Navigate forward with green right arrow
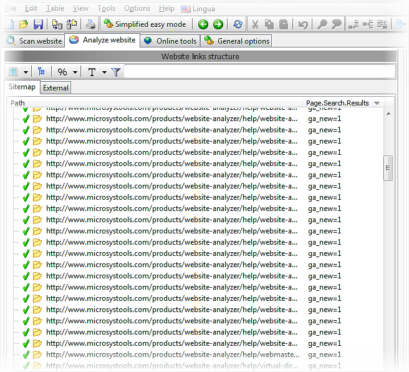The height and width of the screenshot is (372, 409). click(218, 24)
